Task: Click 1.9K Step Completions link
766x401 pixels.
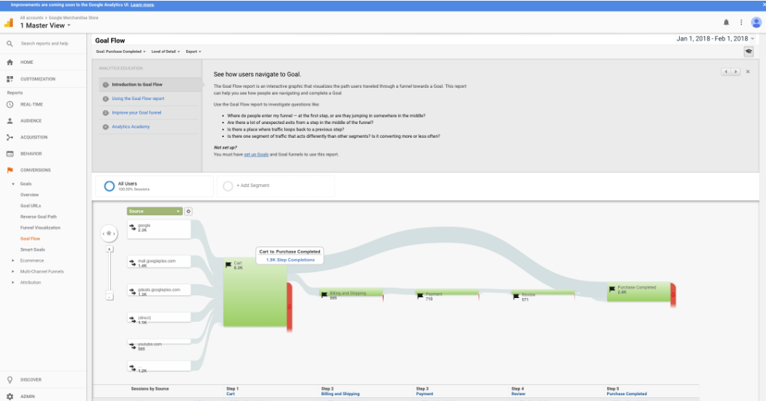Action: pos(290,260)
